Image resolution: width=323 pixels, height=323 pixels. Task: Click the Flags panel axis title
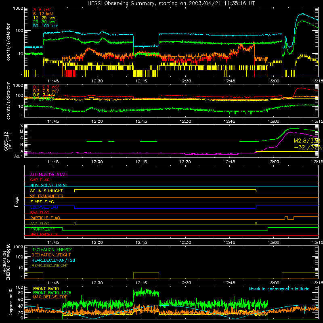(17, 201)
